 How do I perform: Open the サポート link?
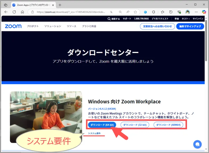coord(127,19)
